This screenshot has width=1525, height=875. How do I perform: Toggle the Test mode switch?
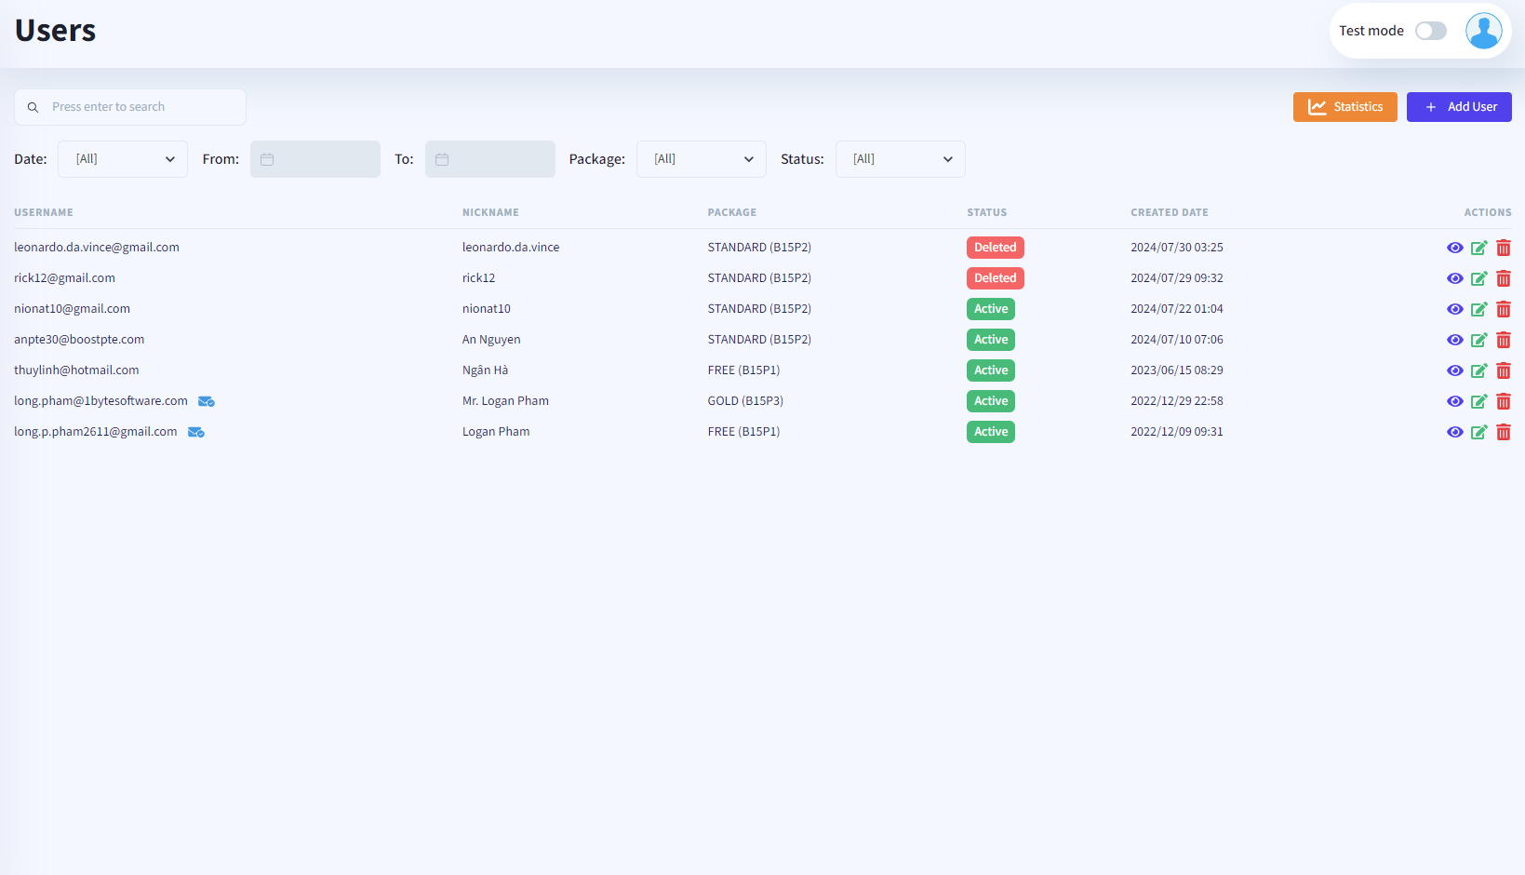pyautogui.click(x=1430, y=31)
